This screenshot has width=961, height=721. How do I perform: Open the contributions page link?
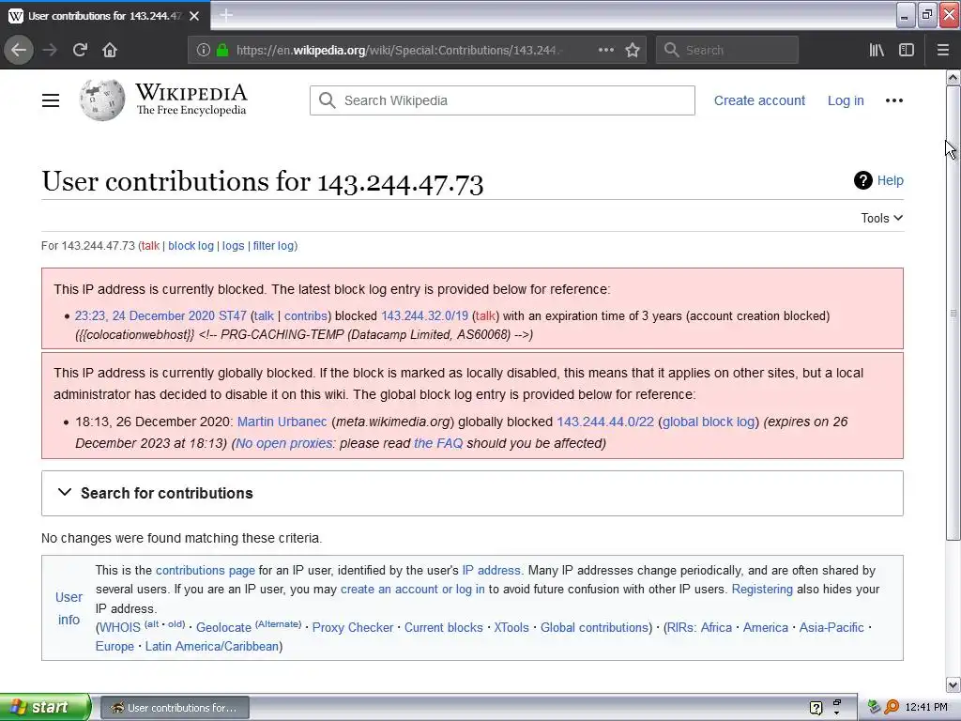(206, 570)
